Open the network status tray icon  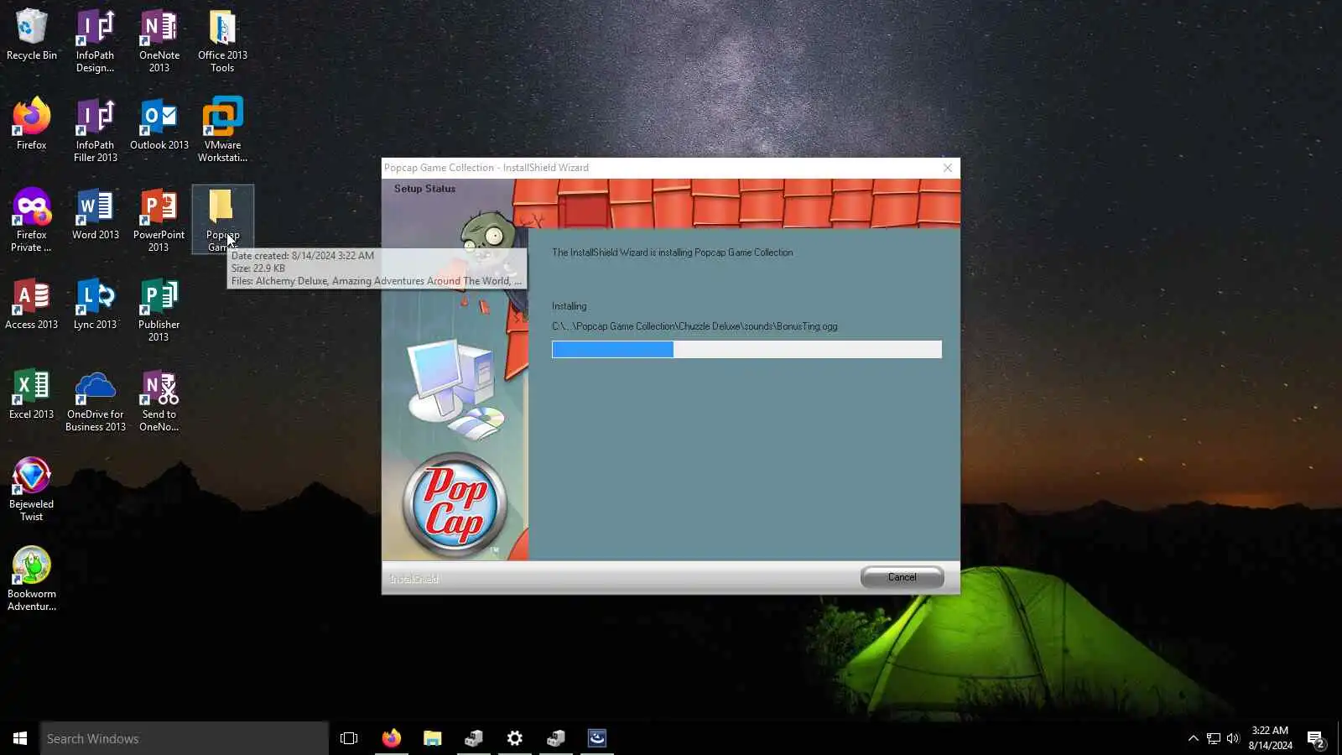pyautogui.click(x=1214, y=738)
